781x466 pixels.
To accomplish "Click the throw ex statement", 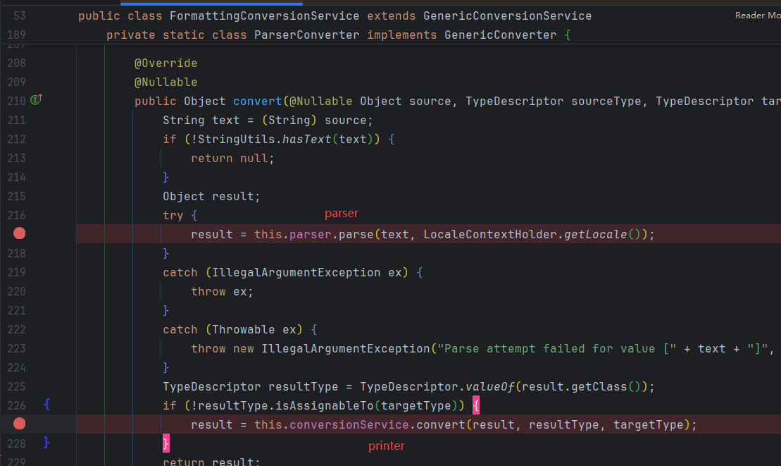I will click(222, 292).
